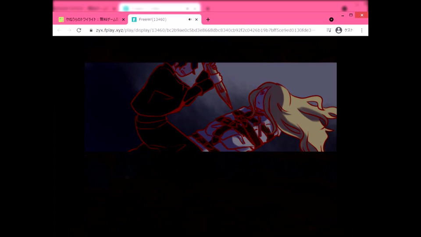This screenshot has width=421, height=237.
Task: Switch to the Freem!(13460) tab
Action: pyautogui.click(x=164, y=19)
